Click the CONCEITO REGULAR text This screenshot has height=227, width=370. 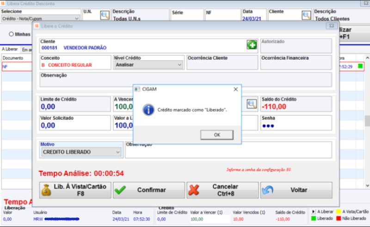pyautogui.click(x=70, y=65)
